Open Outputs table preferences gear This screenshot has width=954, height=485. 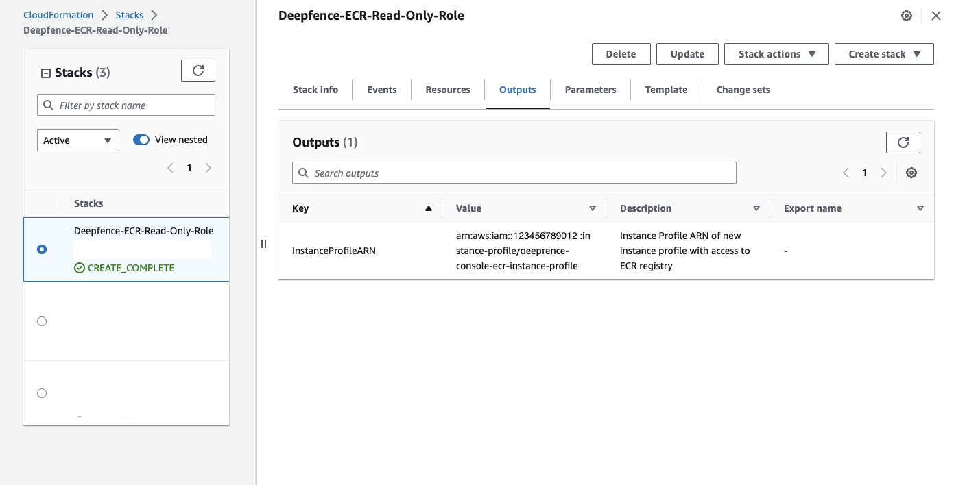pyautogui.click(x=911, y=173)
